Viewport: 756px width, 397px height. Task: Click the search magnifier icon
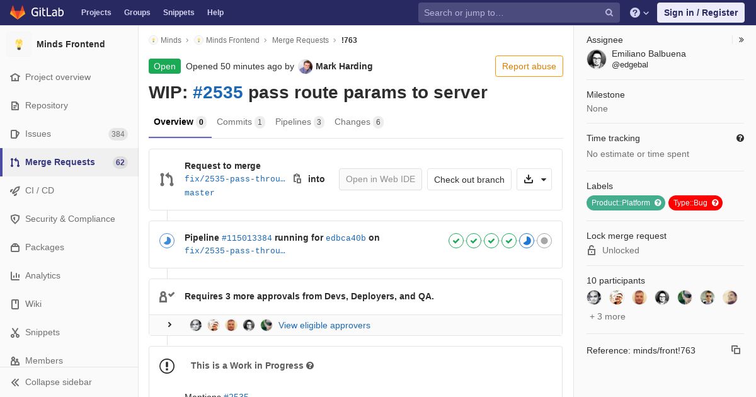tap(609, 13)
